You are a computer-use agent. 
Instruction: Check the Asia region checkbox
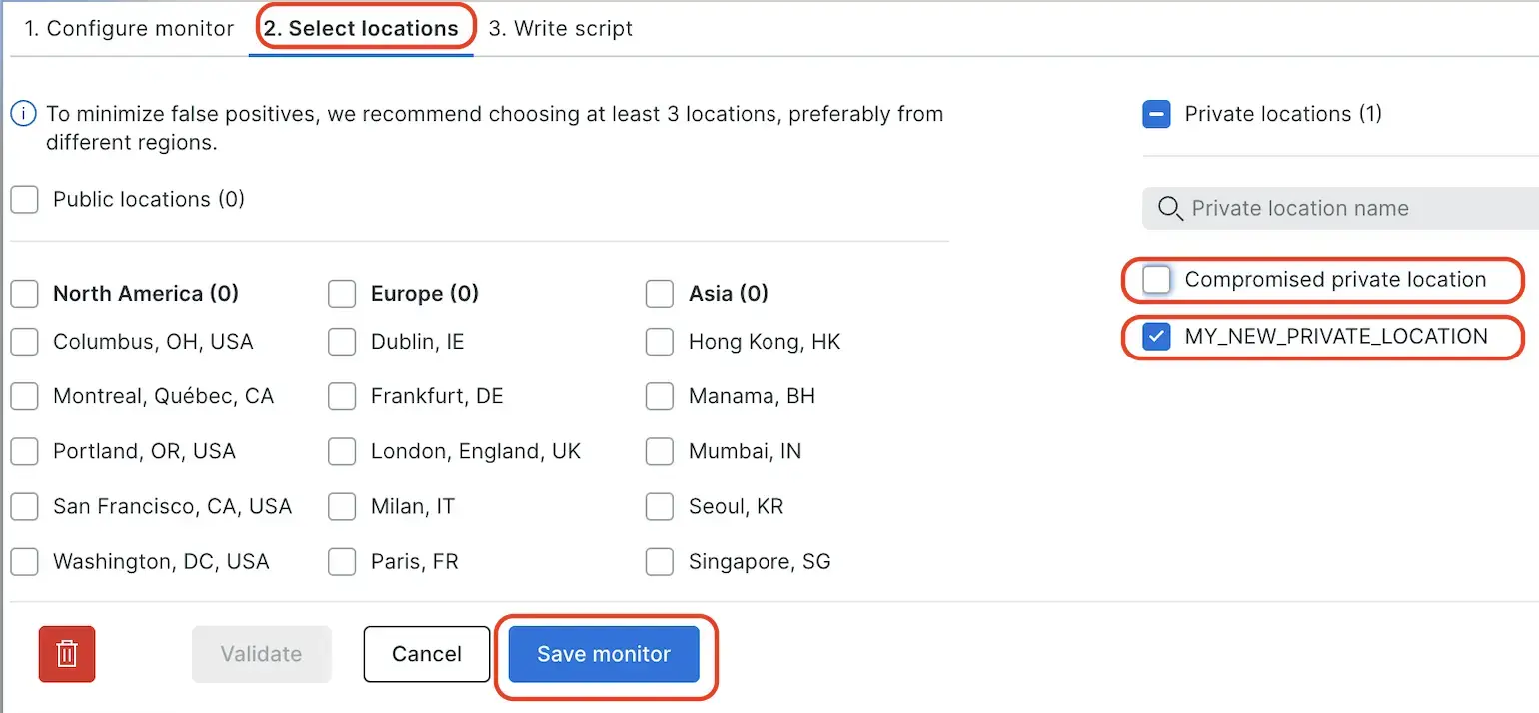pyautogui.click(x=660, y=294)
